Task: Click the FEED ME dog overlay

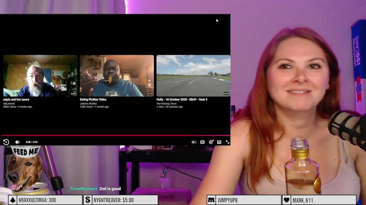Action: pos(25,169)
